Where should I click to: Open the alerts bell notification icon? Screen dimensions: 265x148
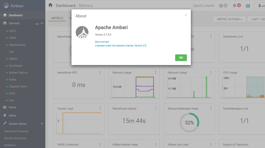coord(234,5)
